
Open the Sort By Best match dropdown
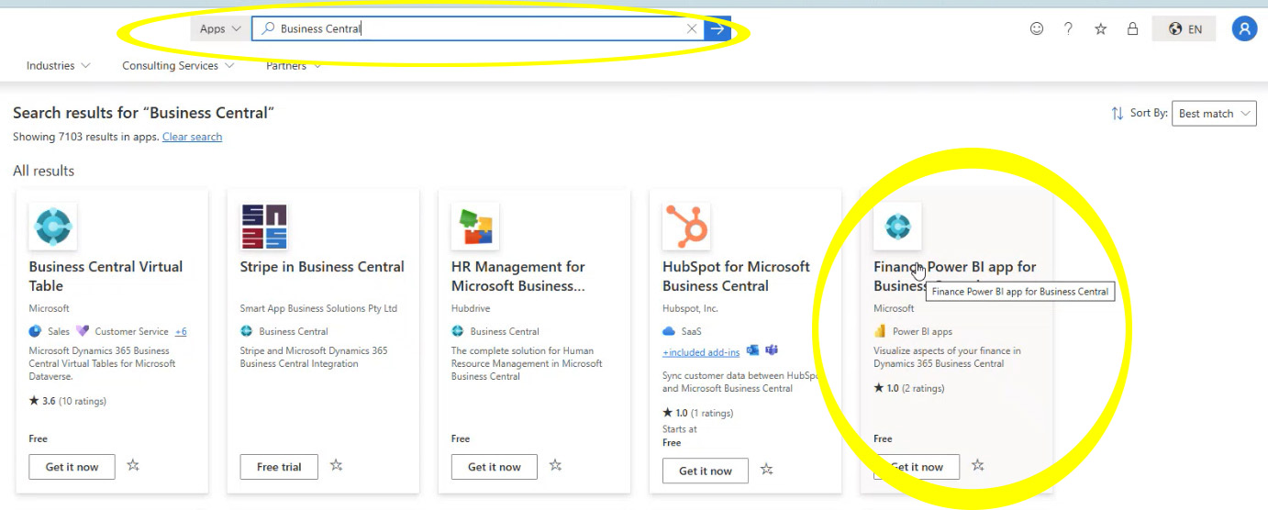pyautogui.click(x=1216, y=113)
